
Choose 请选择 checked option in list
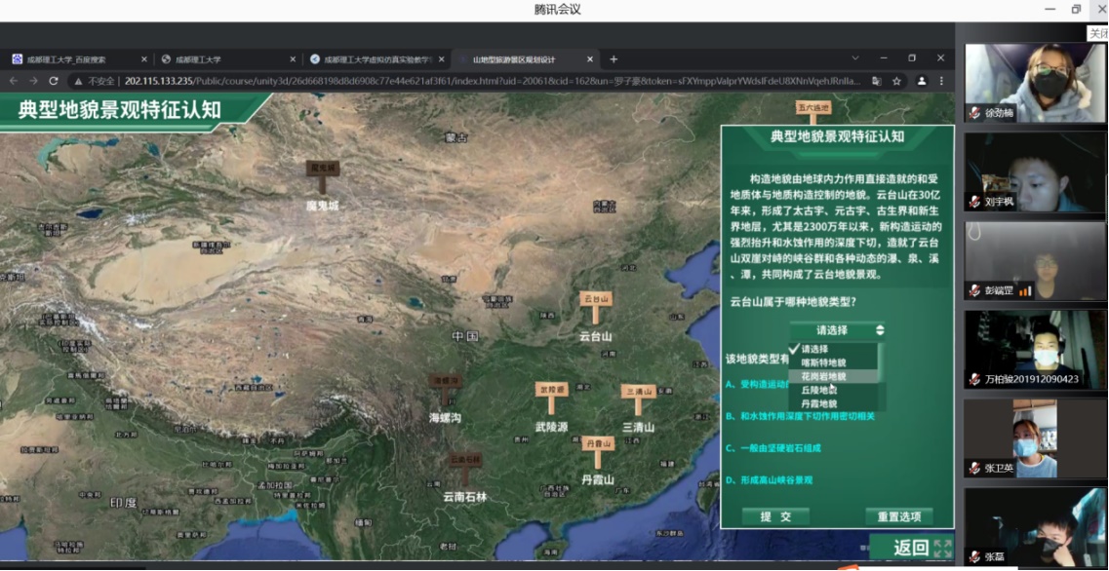(833, 349)
